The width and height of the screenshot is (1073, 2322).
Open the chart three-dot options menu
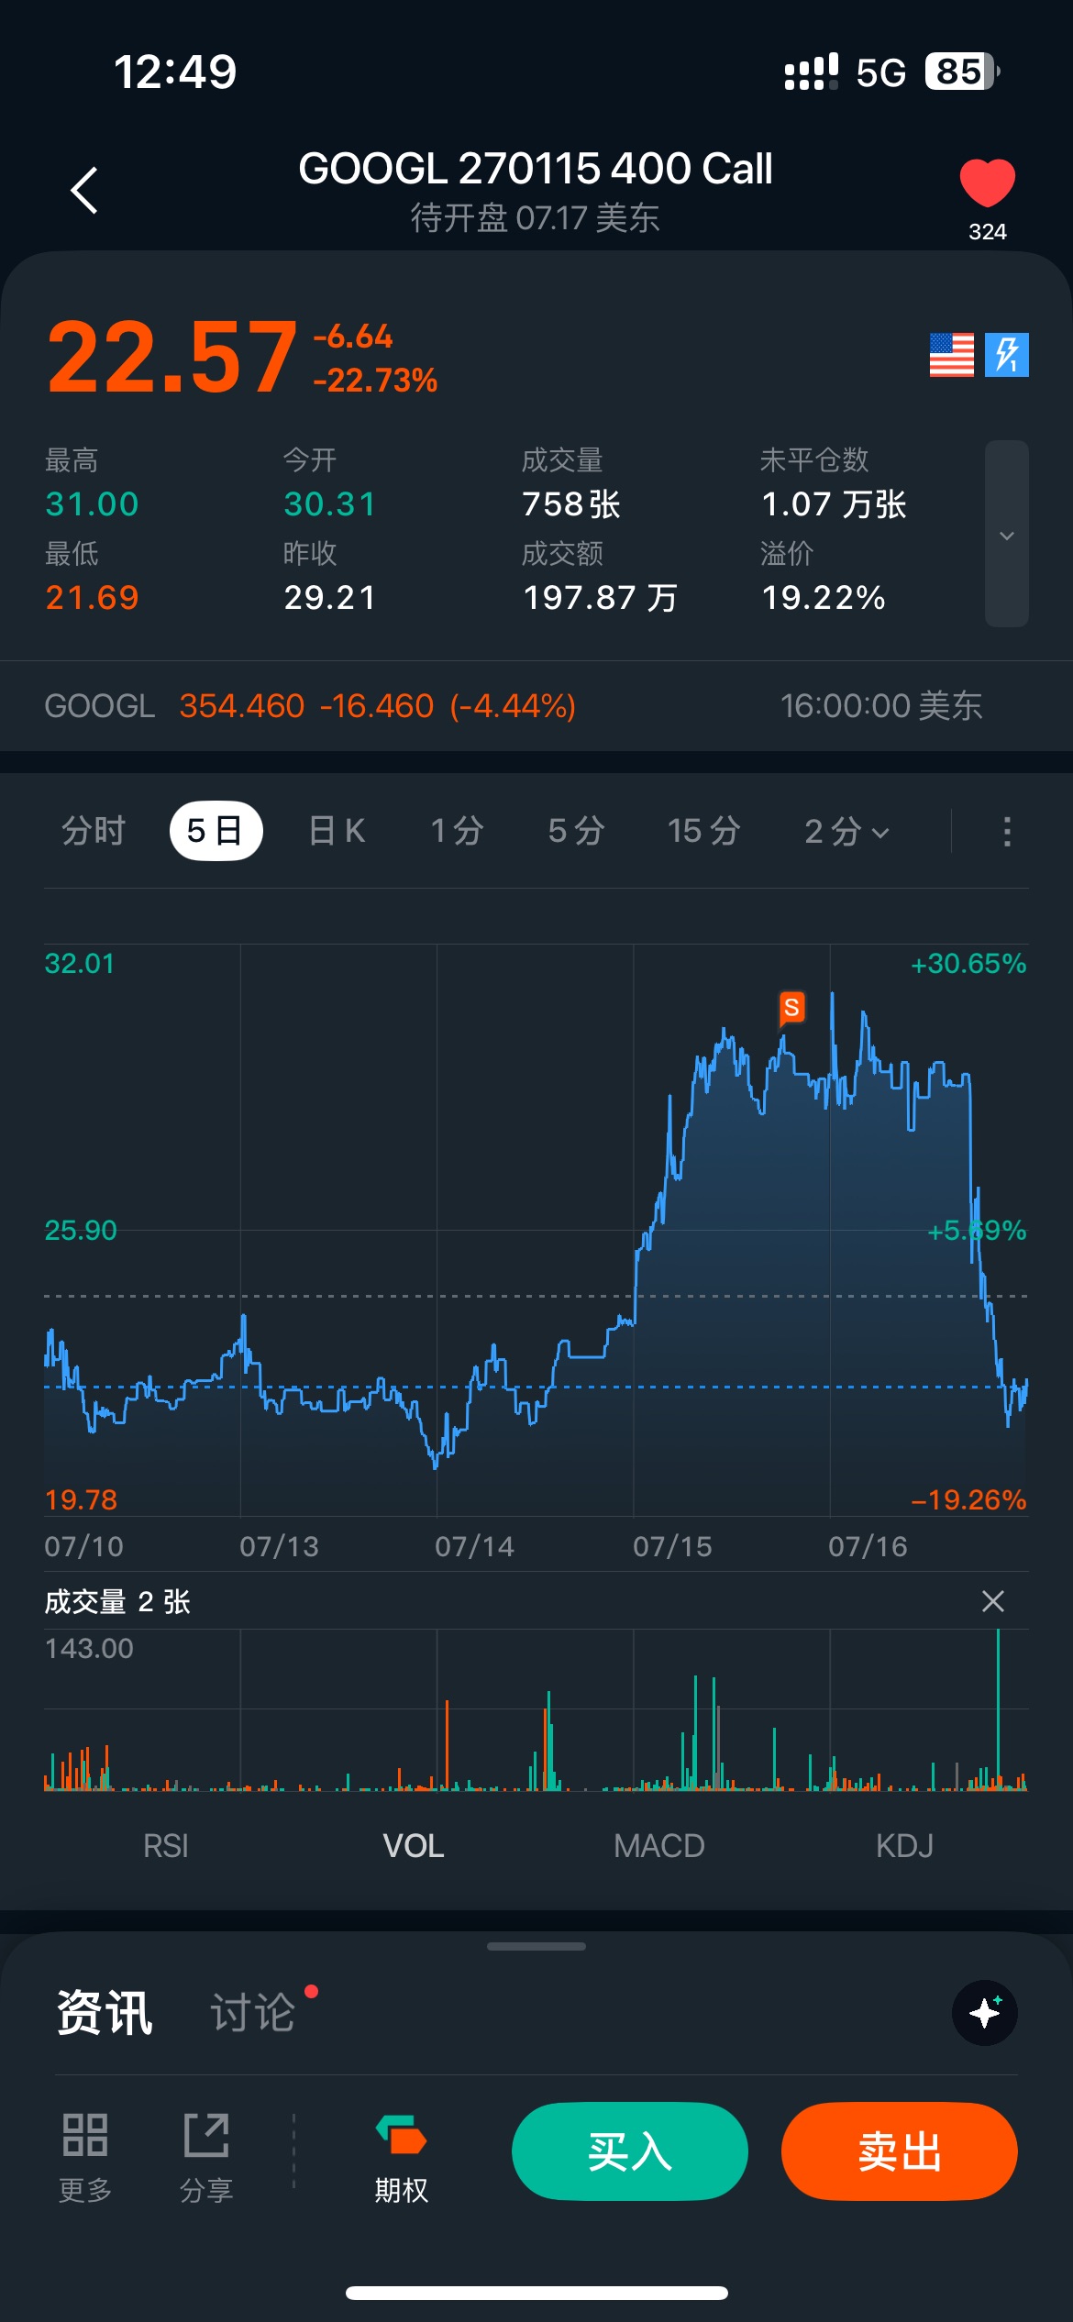[x=1007, y=832]
